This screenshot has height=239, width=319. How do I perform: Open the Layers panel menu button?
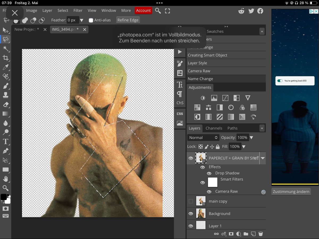[262, 128]
